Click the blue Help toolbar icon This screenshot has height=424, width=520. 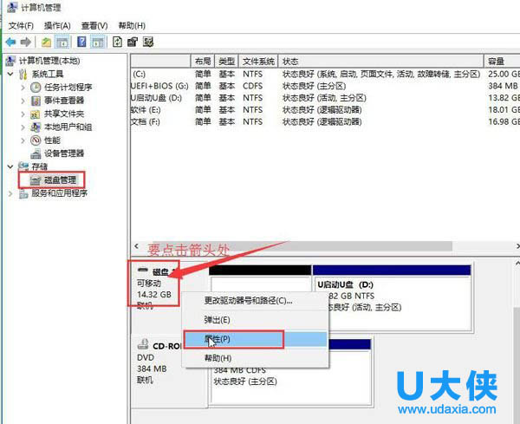82,41
